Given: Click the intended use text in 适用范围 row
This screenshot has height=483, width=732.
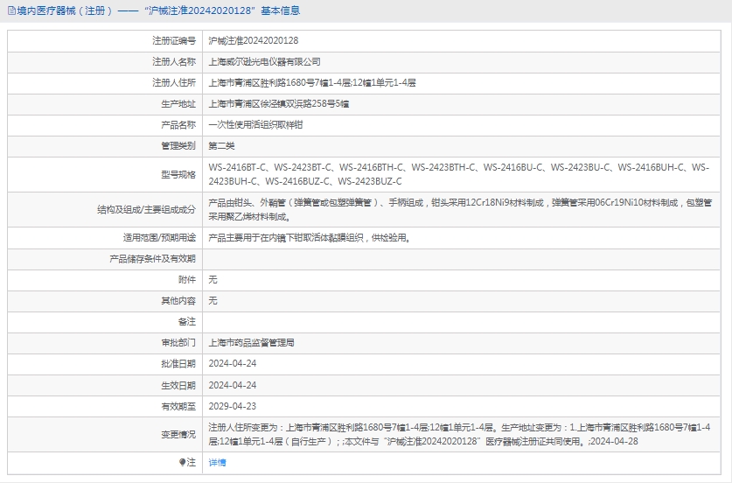Looking at the screenshot, I should 309,237.
